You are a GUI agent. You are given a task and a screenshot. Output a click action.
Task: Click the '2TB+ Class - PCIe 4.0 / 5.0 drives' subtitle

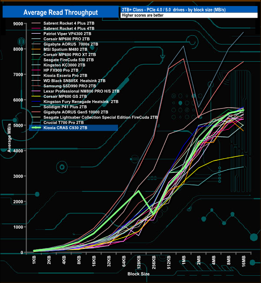[173, 10]
